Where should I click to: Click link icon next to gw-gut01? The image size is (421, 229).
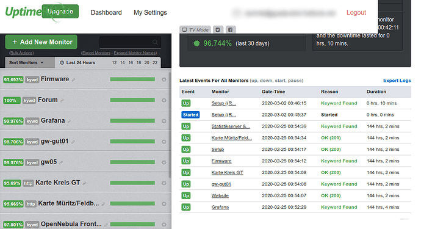pos(73,142)
